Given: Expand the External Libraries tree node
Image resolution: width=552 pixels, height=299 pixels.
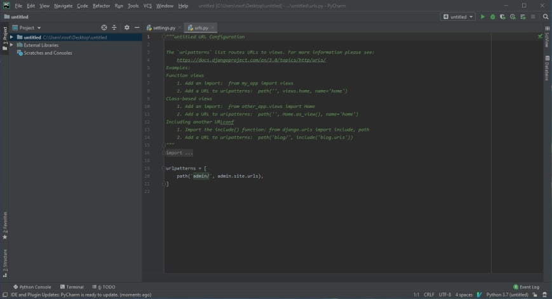Looking at the screenshot, I should click(13, 45).
